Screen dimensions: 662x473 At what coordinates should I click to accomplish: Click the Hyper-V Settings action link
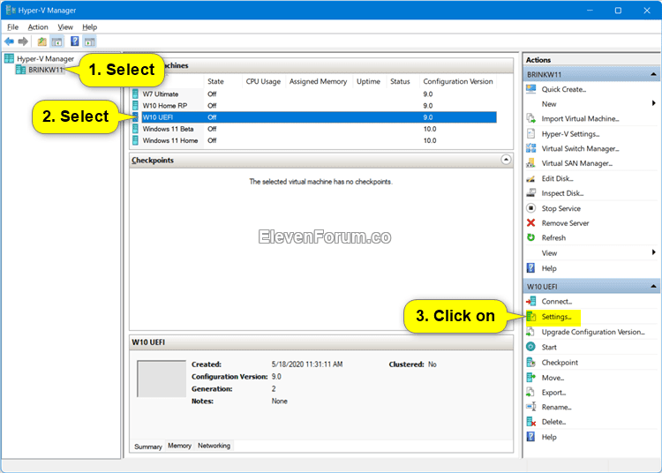570,134
